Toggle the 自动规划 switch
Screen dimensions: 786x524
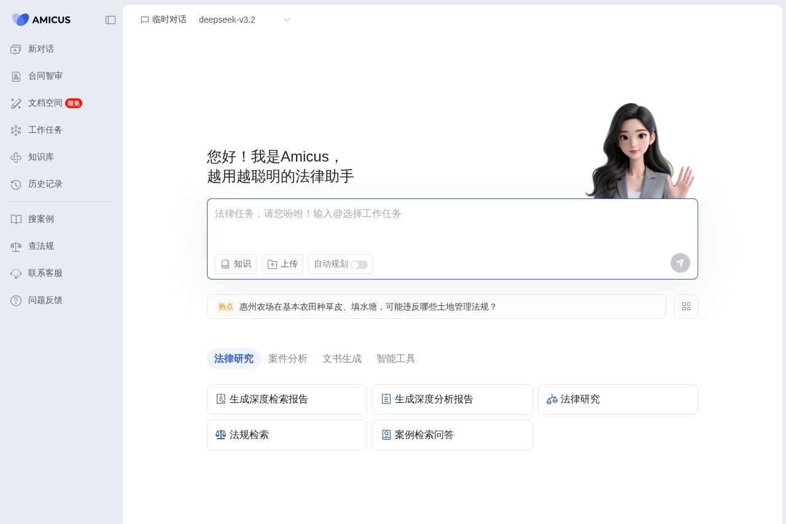359,264
